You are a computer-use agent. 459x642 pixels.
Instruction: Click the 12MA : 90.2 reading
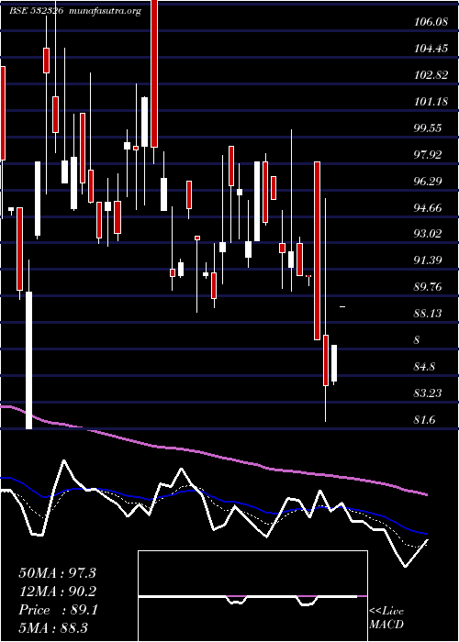tap(57, 592)
